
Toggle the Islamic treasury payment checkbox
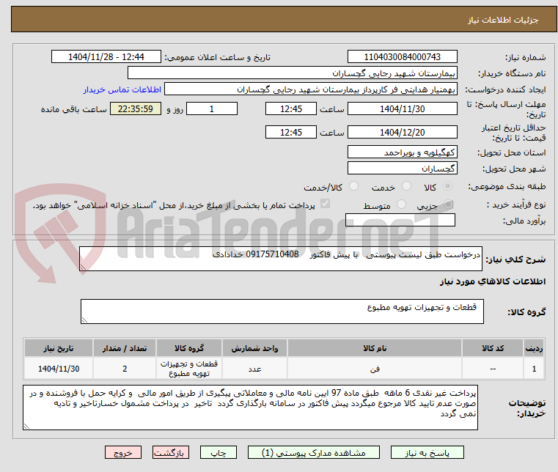tap(325, 204)
